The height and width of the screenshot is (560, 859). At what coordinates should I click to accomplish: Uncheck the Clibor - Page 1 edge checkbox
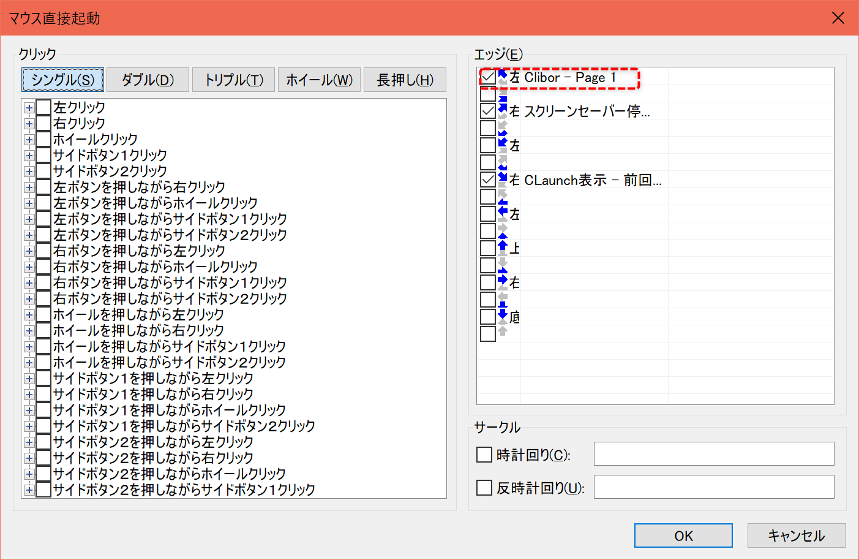[x=488, y=77]
